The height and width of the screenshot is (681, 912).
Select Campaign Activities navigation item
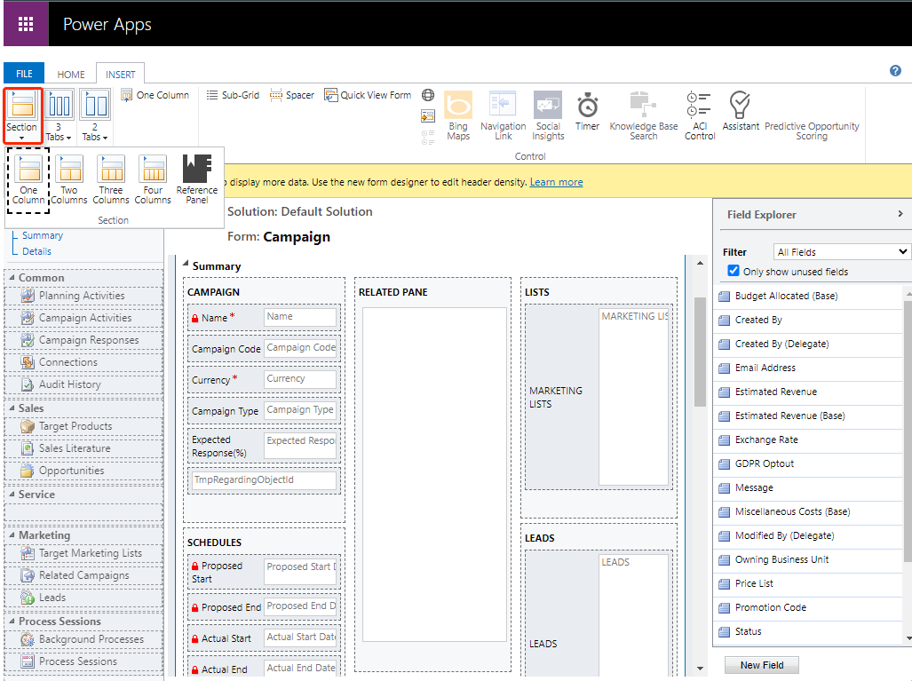(83, 318)
